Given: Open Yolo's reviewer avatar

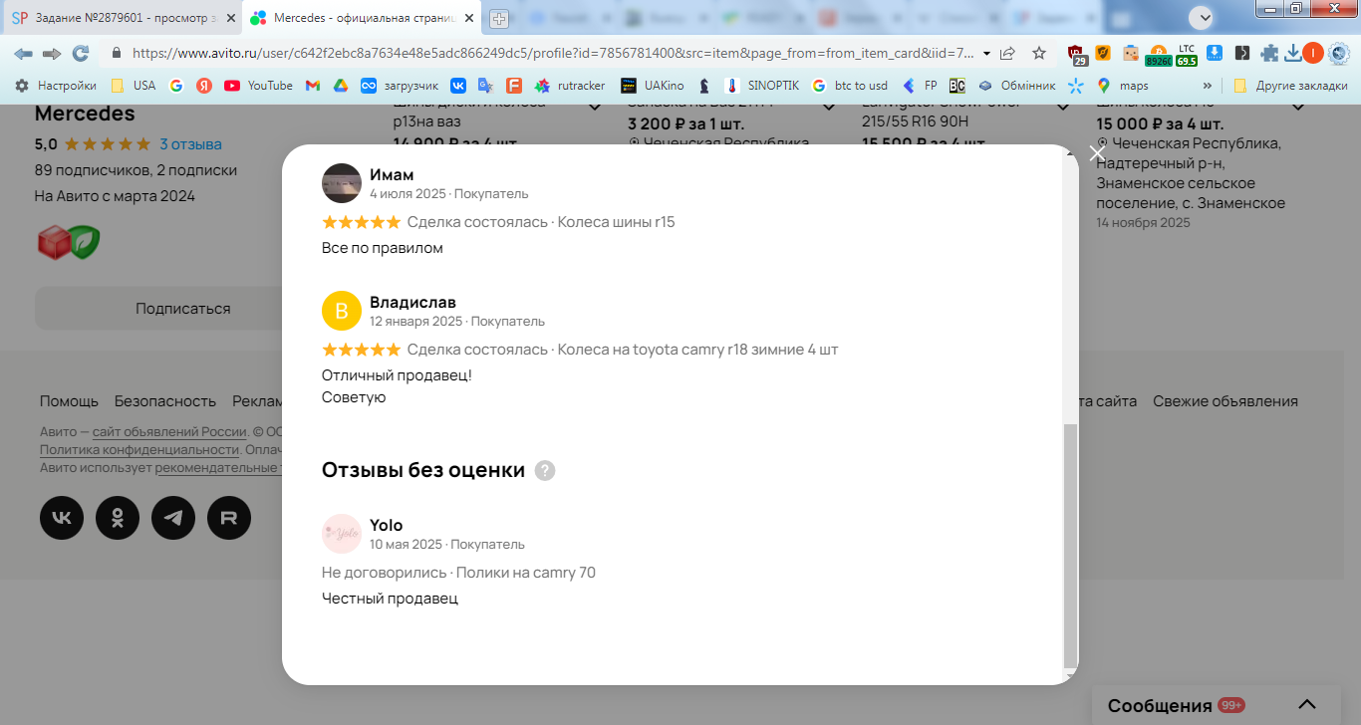Looking at the screenshot, I should pos(342,534).
